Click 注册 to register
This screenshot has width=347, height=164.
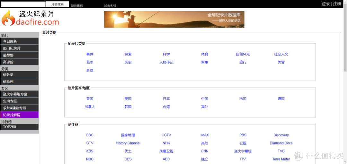pyautogui.click(x=337, y=4)
